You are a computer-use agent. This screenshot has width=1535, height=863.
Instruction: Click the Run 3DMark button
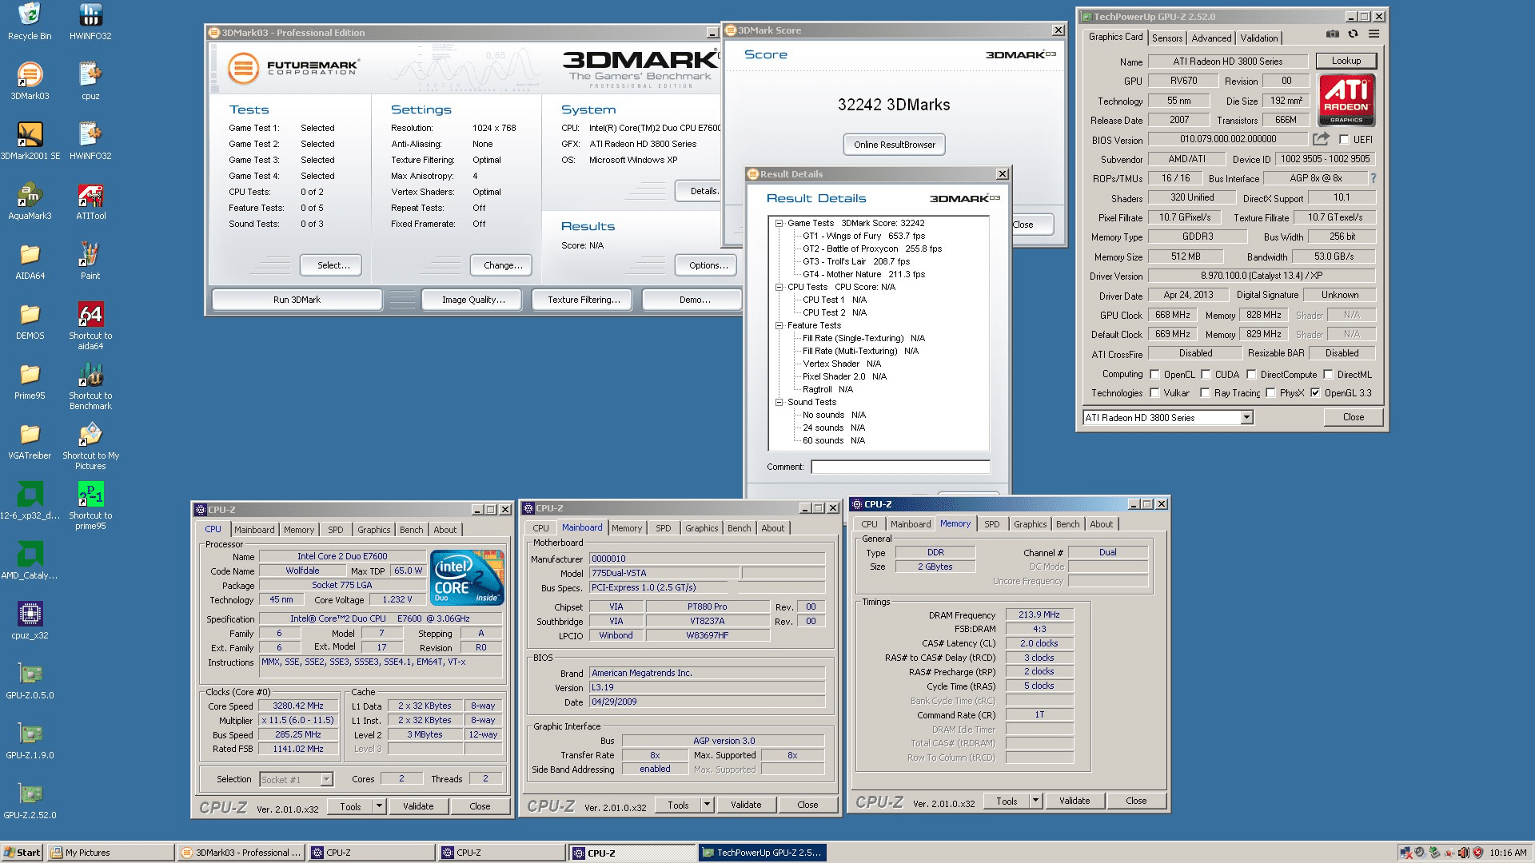pyautogui.click(x=297, y=300)
